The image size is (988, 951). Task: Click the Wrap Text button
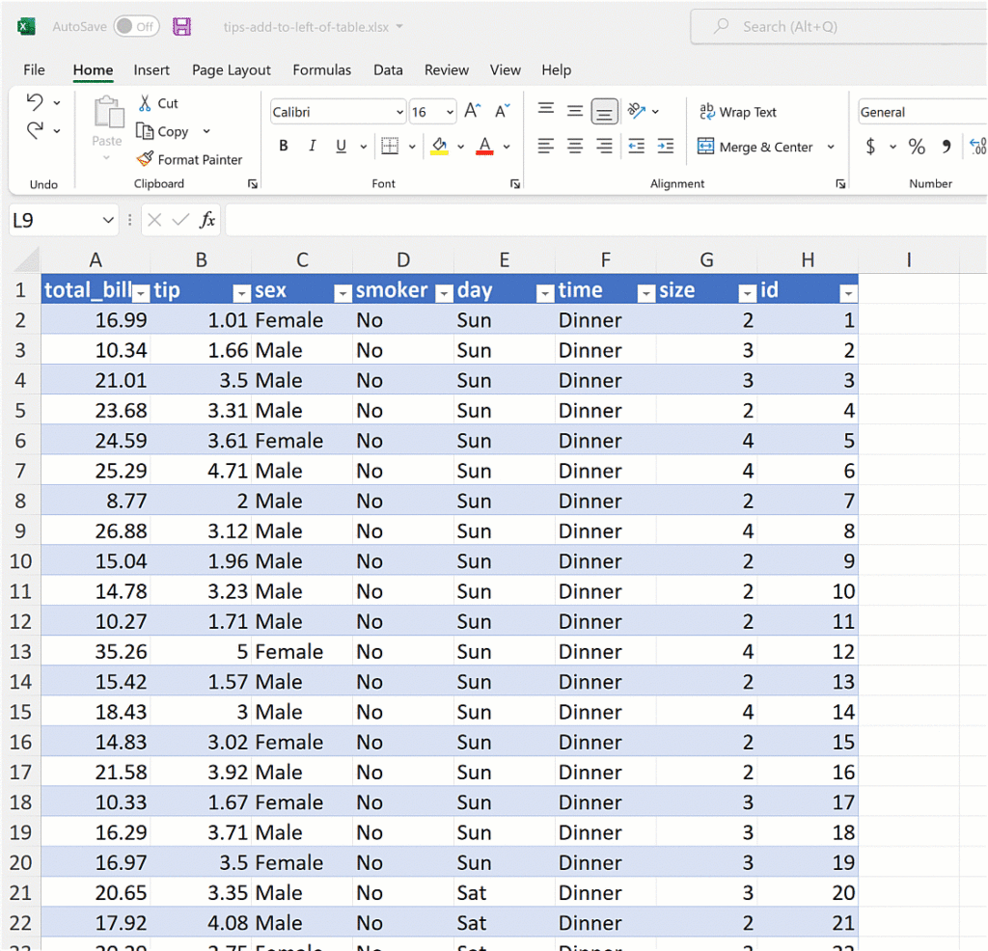coord(738,113)
